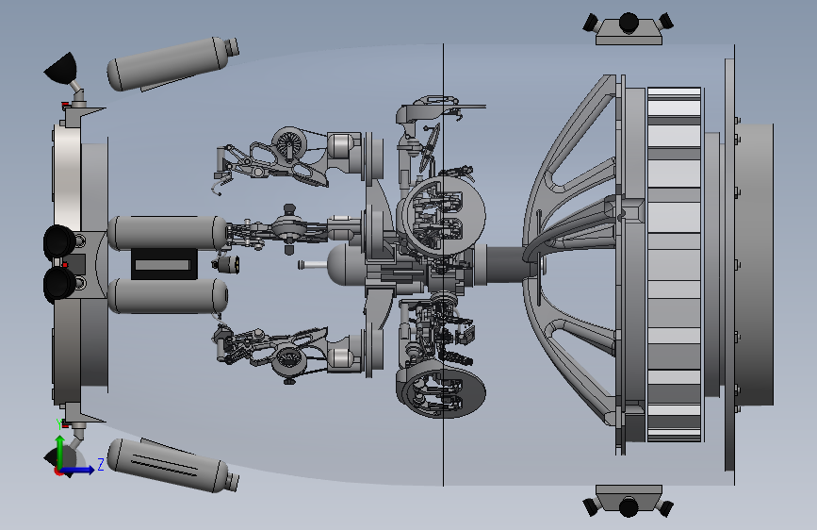Select the black rectangular panel between the central tanks
817x530 pixels.
pos(164,264)
